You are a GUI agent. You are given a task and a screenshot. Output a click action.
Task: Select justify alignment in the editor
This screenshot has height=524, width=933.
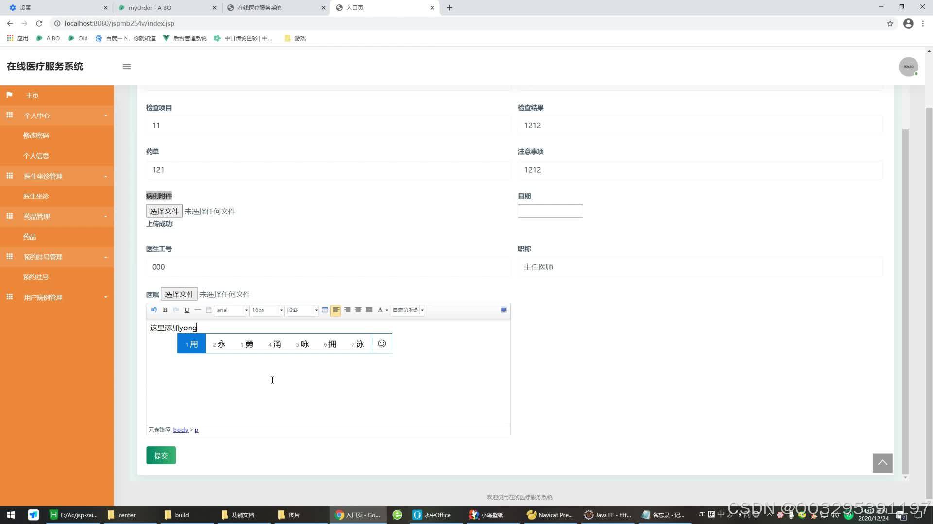(x=369, y=310)
